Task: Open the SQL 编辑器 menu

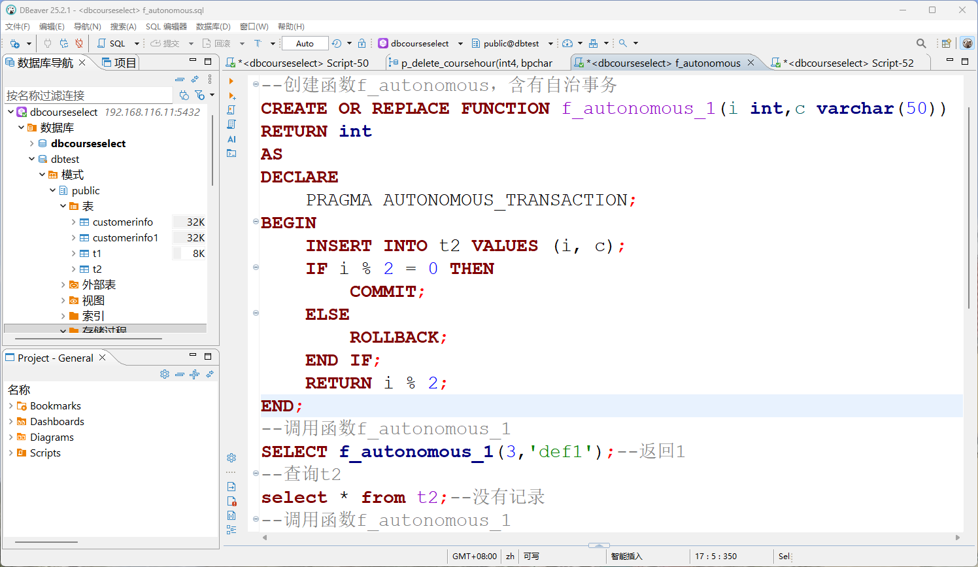Action: [166, 26]
